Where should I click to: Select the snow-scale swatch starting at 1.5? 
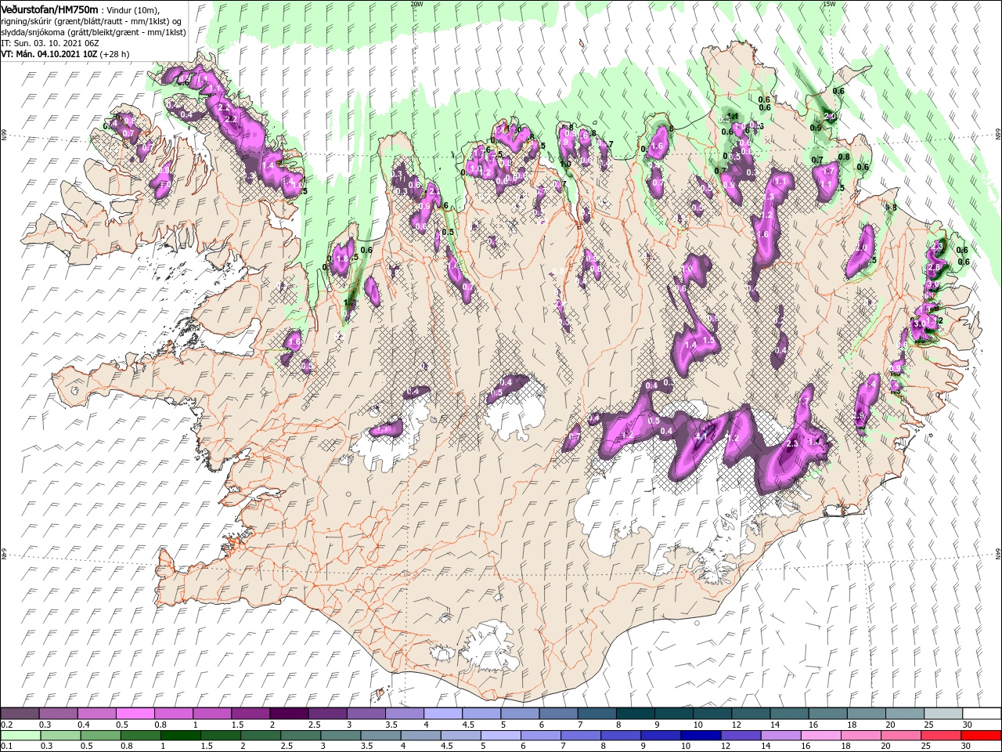[250, 714]
